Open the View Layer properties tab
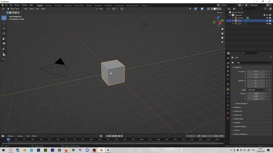The width and height of the screenshot is (273, 153). click(x=228, y=71)
